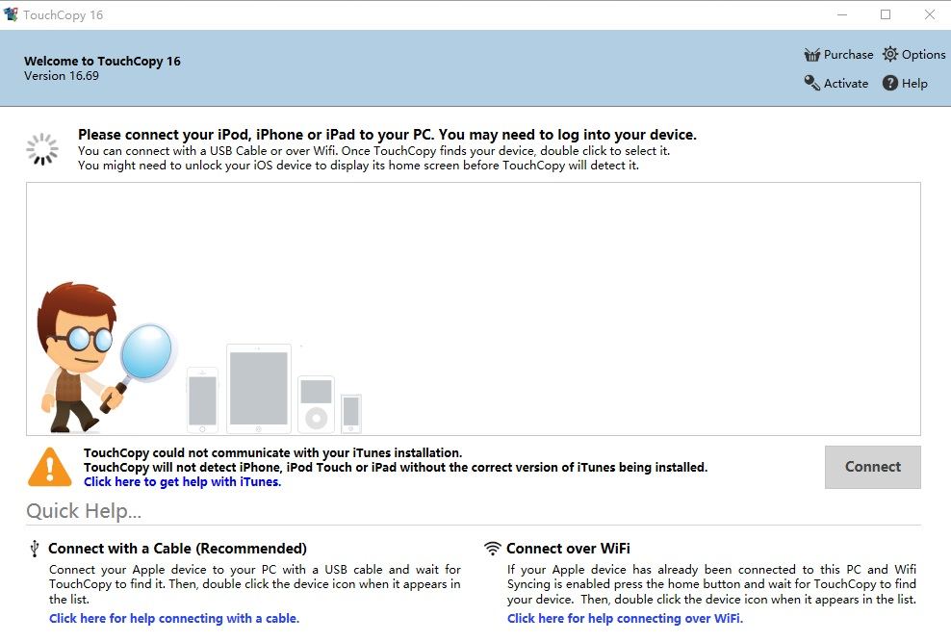The width and height of the screenshot is (951, 642).
Task: Open the Options text label
Action: coord(923,55)
